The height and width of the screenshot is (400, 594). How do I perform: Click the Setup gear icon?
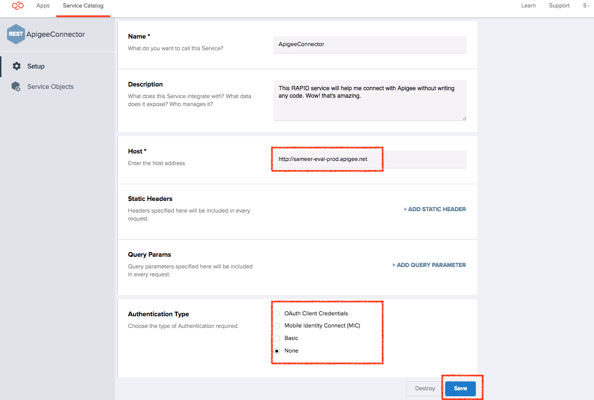17,66
